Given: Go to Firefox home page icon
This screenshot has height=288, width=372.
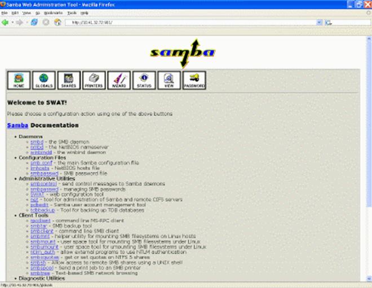Looking at the screenshot, I should (x=57, y=23).
